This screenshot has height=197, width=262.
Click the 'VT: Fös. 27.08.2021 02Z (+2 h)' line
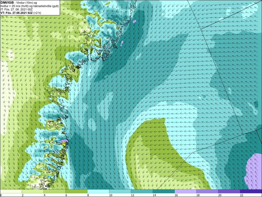21,13
